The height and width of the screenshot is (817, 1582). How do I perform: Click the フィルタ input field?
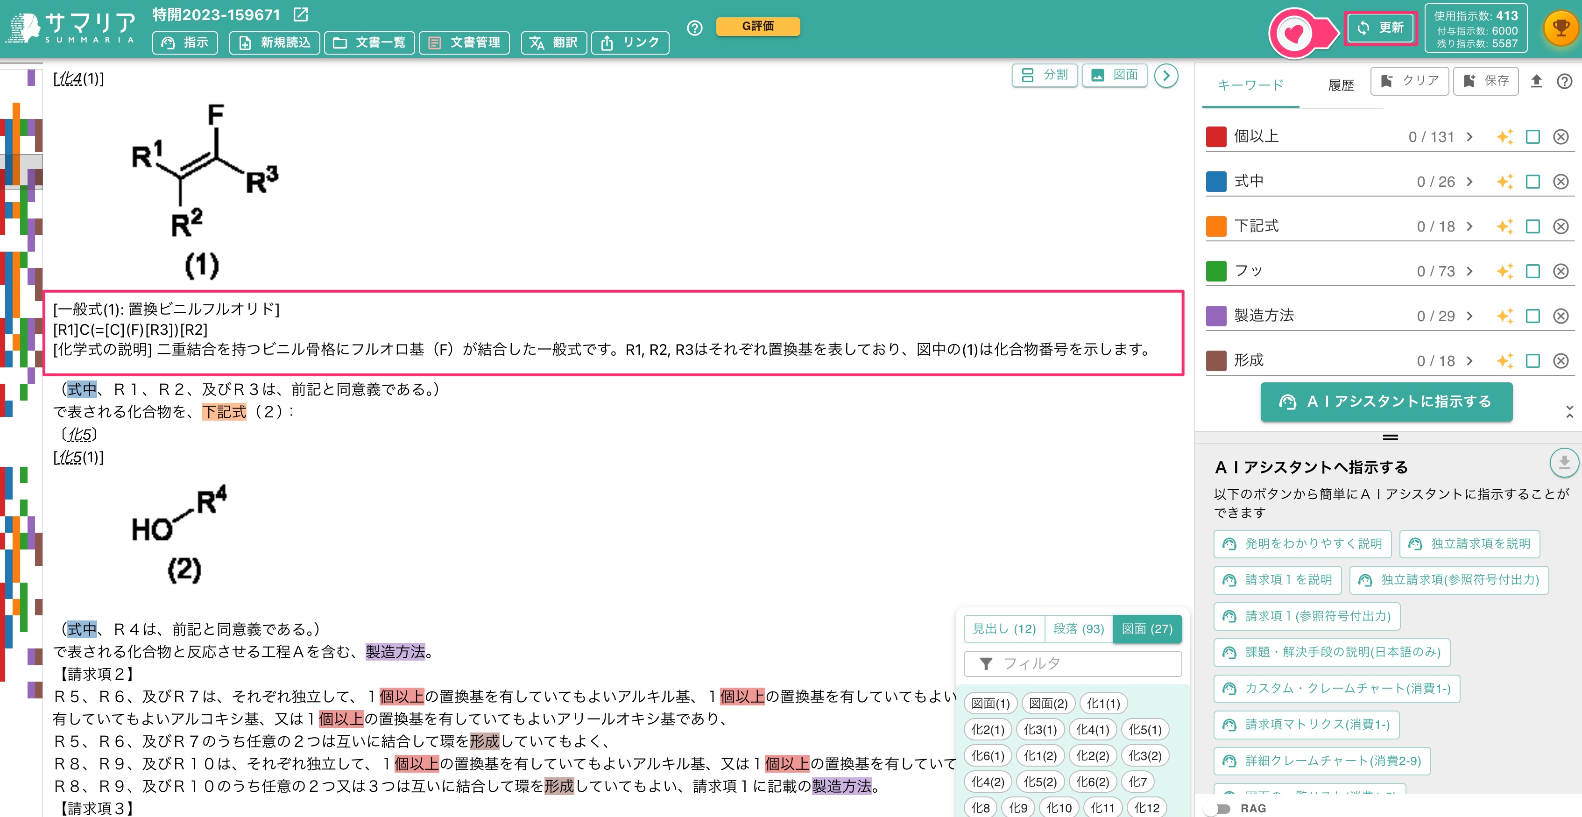[1073, 663]
